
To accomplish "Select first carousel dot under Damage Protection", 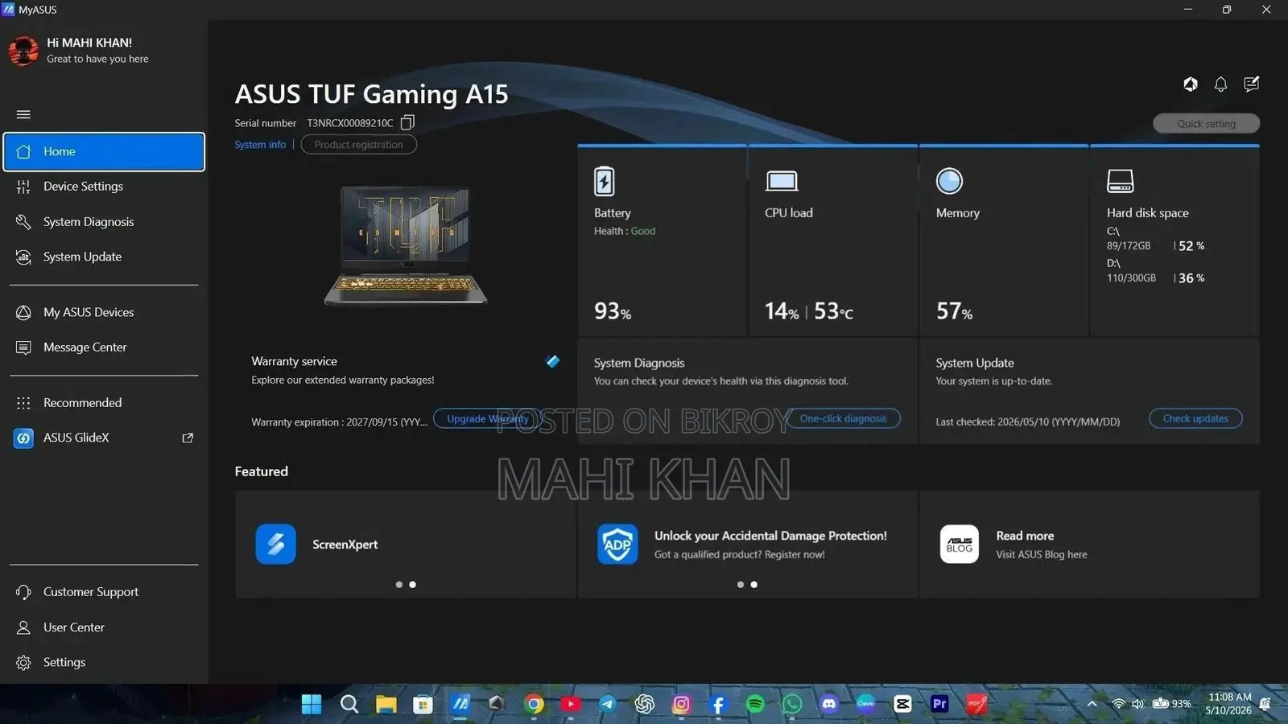I will point(740,585).
